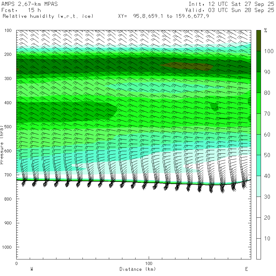Click the colorbar label 20
276x276 pixels.
tap(267, 218)
